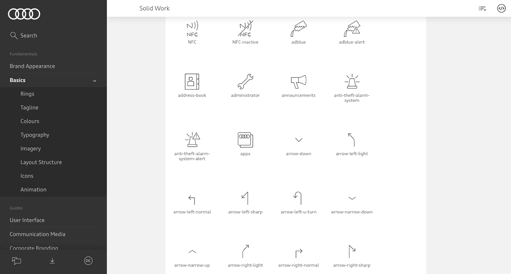The image size is (511, 274).
Task: Click the administrator wrench icon
Action: tap(245, 82)
